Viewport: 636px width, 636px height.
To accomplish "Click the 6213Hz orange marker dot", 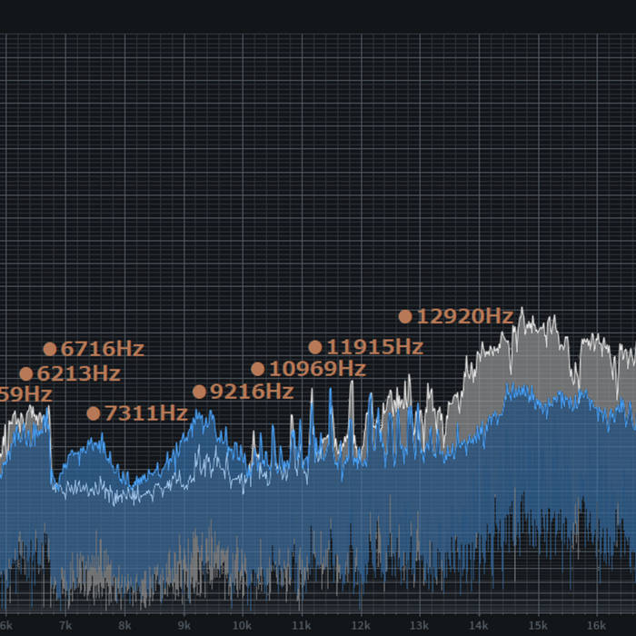I will pos(26,373).
